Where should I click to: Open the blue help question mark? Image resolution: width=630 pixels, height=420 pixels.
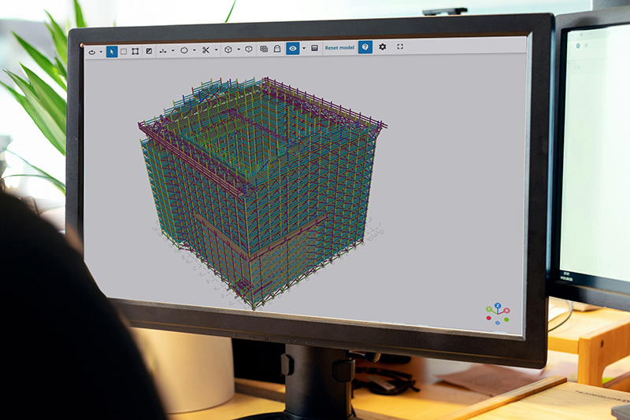pos(365,47)
